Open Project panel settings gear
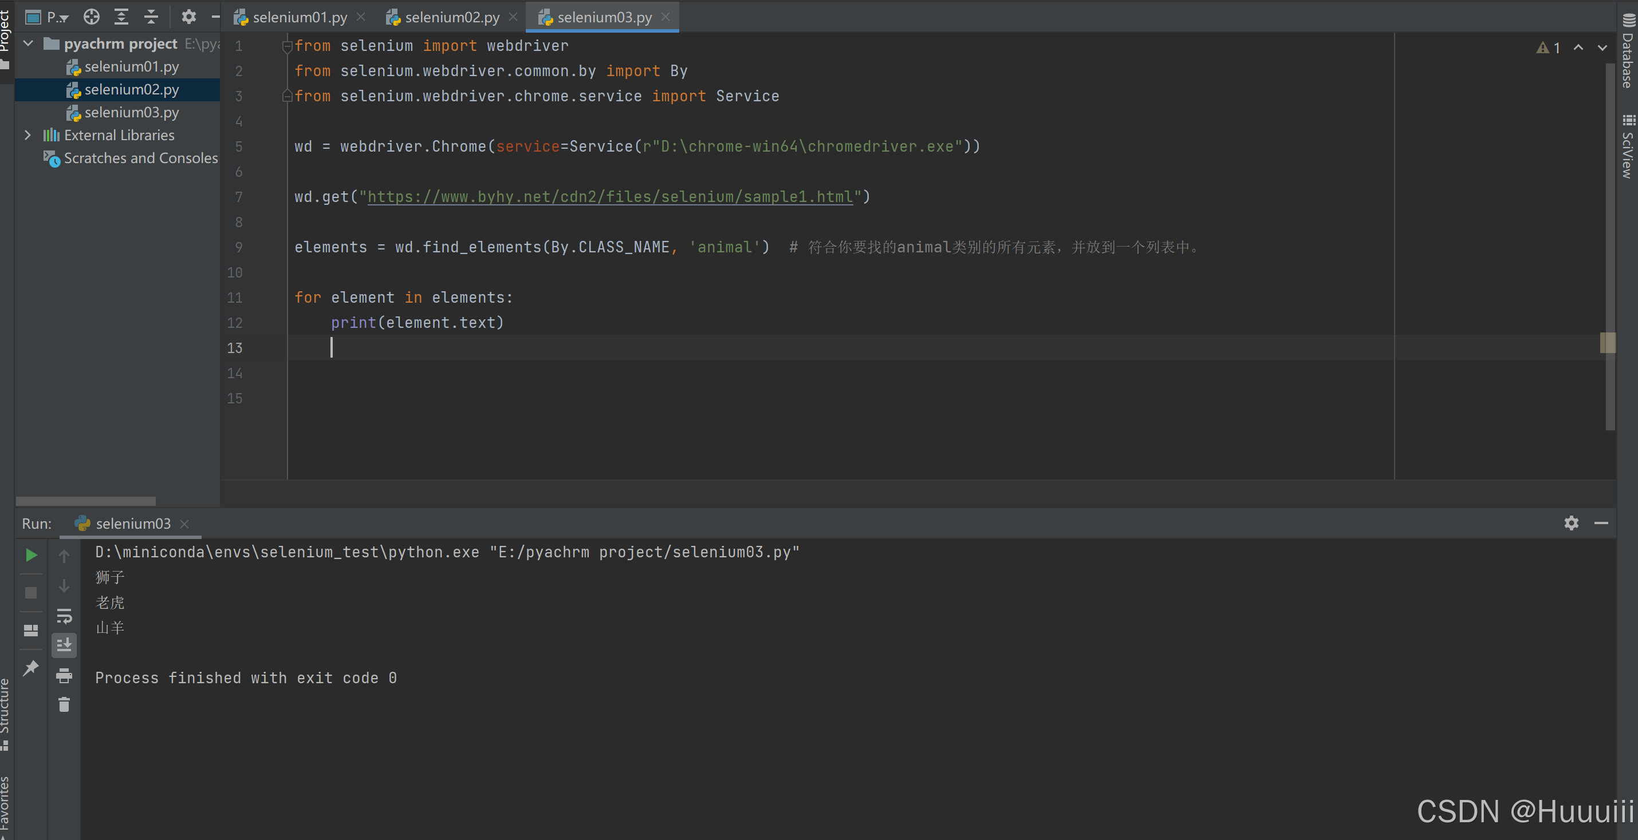Viewport: 1638px width, 840px height. pos(189,17)
